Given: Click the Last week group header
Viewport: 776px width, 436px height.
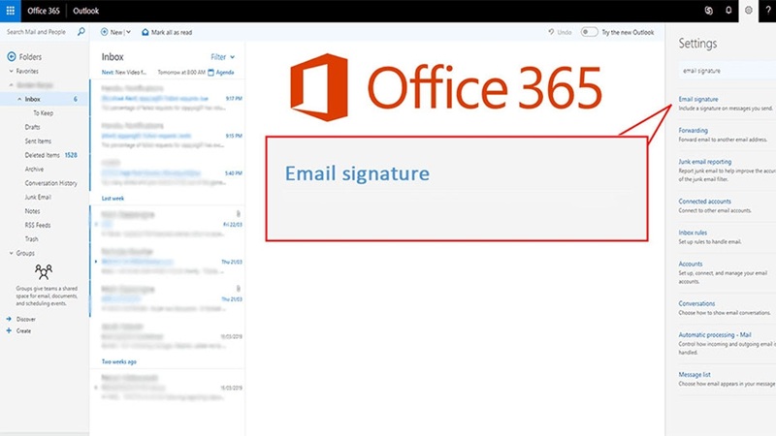Looking at the screenshot, I should (x=113, y=199).
